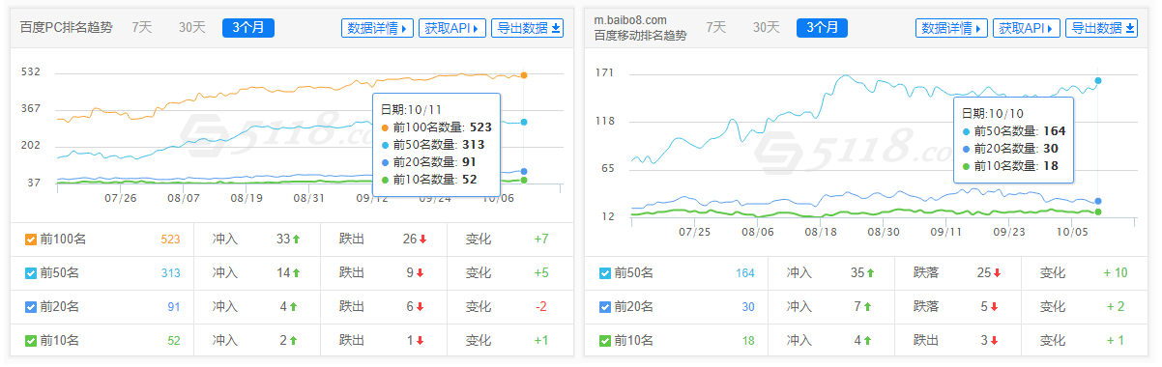Toggle the orange 前100名 checkbox in PC table
The height and width of the screenshot is (367, 1162).
pyautogui.click(x=30, y=240)
